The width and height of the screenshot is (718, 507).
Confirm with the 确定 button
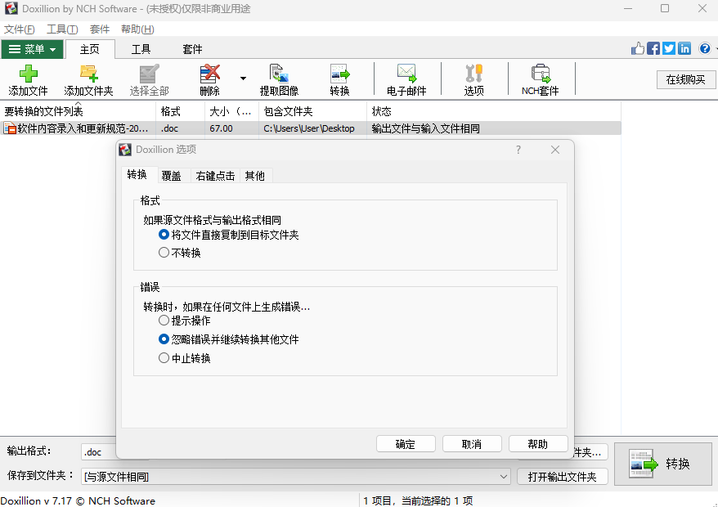coord(406,444)
